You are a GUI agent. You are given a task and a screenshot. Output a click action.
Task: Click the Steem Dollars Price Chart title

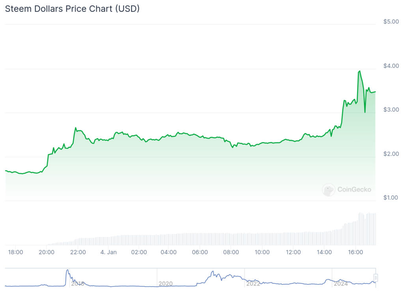tap(73, 9)
